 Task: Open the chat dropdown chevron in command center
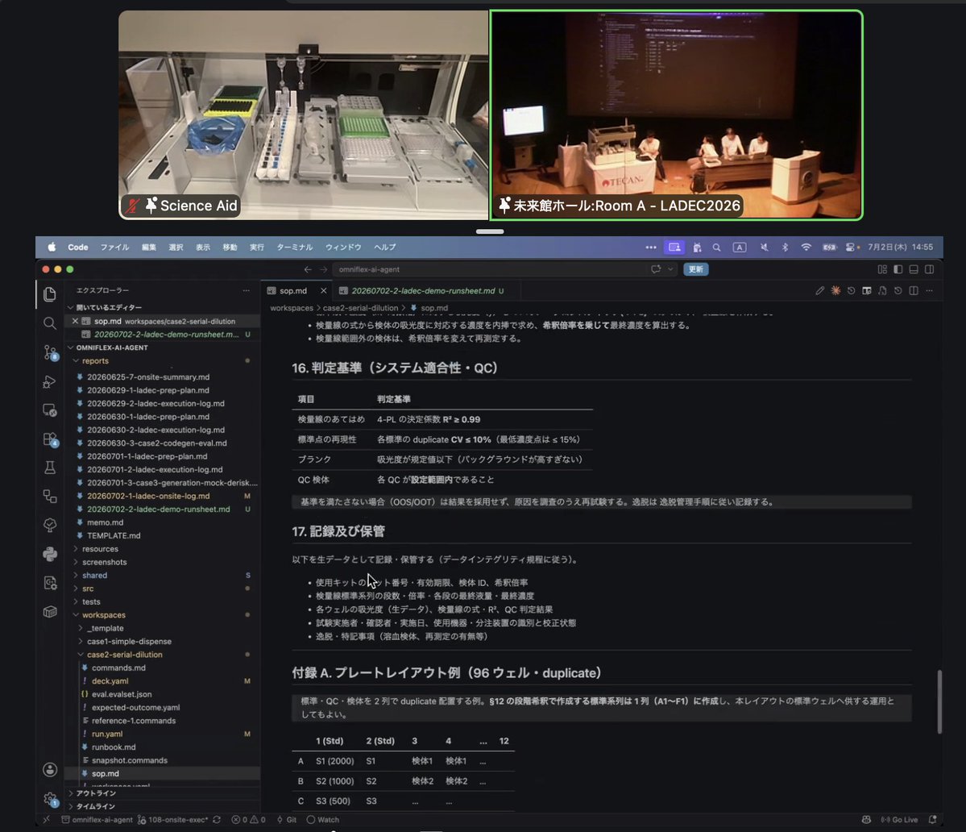click(670, 269)
